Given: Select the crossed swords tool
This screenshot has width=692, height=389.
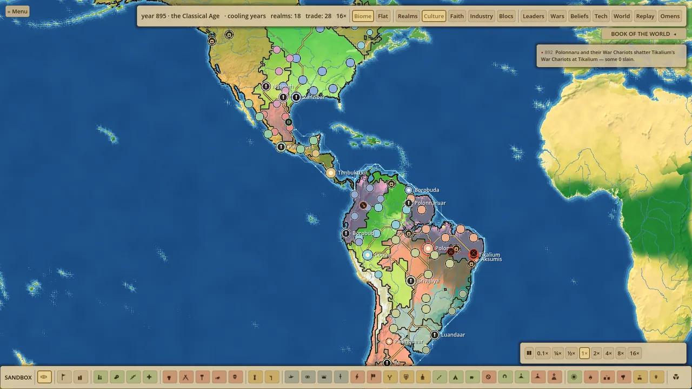Looking at the screenshot, I should (x=186, y=377).
